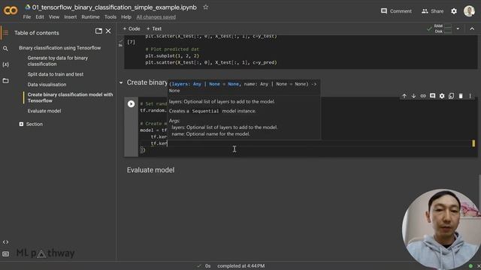Open the File menu
481x270 pixels.
click(x=27, y=16)
